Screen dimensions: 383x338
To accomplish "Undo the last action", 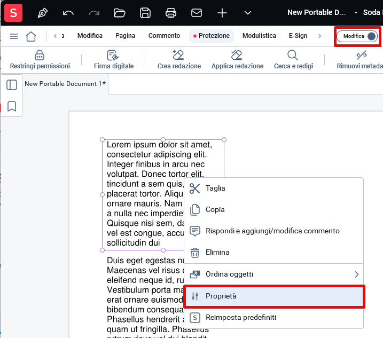I will point(68,13).
